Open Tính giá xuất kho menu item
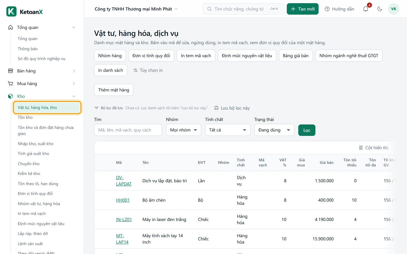407x254 pixels. [x=33, y=154]
